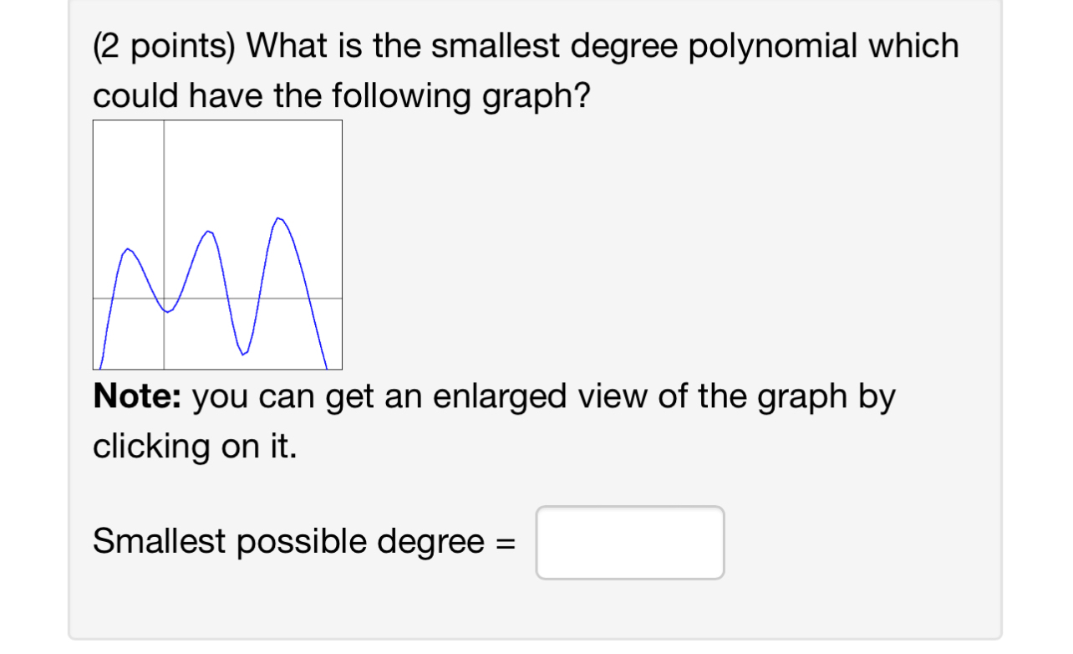Click the origin where the axes cross
This screenshot has width=1073, height=654.
pyautogui.click(x=164, y=298)
